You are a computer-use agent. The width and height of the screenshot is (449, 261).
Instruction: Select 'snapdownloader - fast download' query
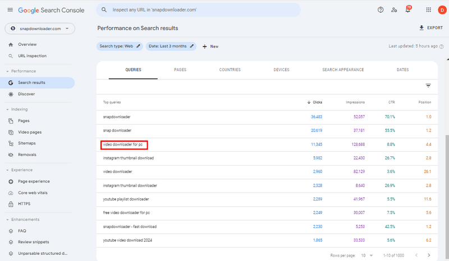click(130, 227)
